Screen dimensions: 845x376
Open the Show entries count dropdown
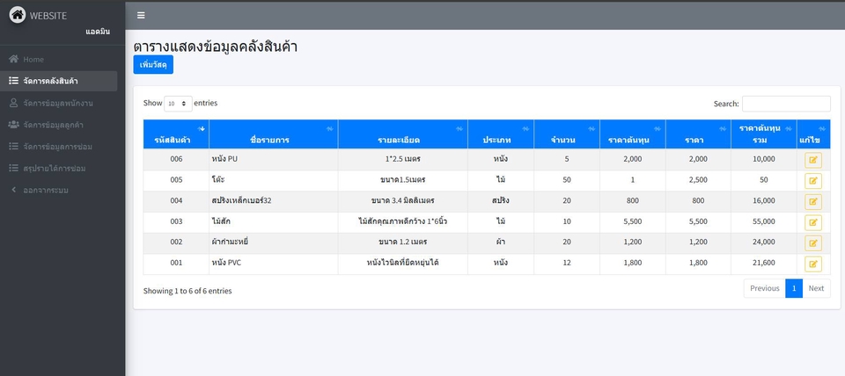tap(178, 104)
